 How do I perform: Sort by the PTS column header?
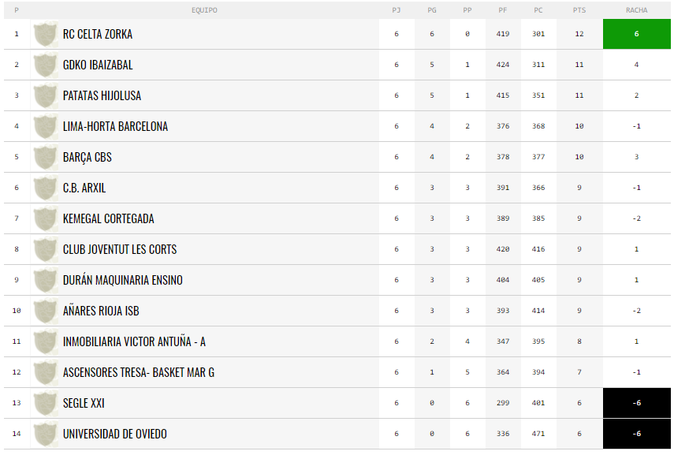[579, 10]
